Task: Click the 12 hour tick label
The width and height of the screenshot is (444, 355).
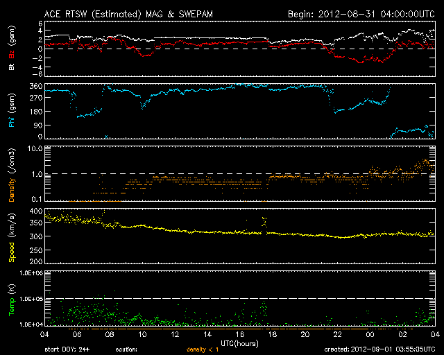Action: point(175,335)
